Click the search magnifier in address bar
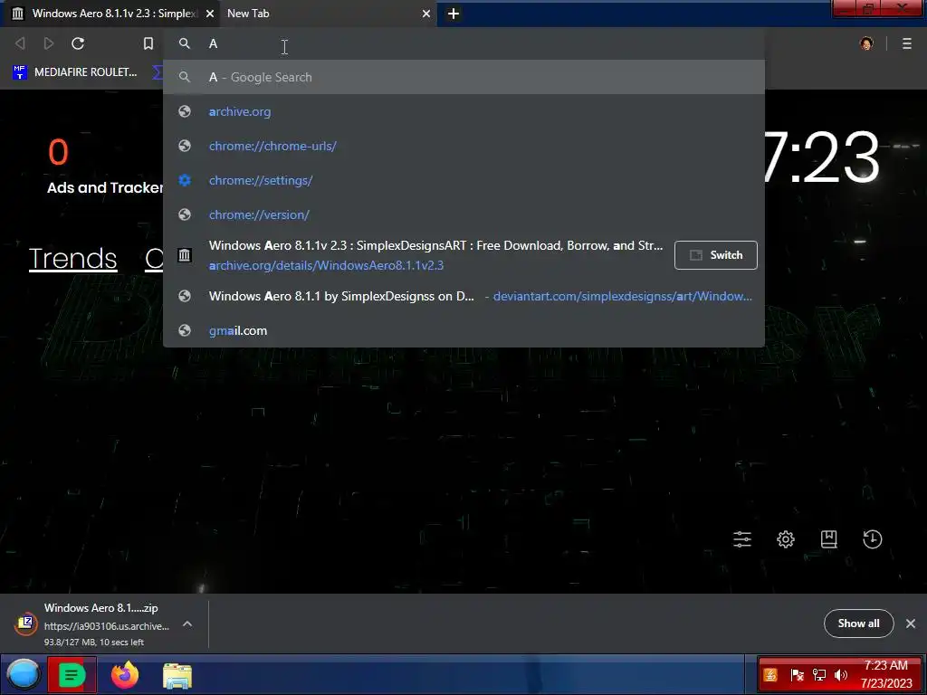This screenshot has height=695, width=927. [185, 43]
